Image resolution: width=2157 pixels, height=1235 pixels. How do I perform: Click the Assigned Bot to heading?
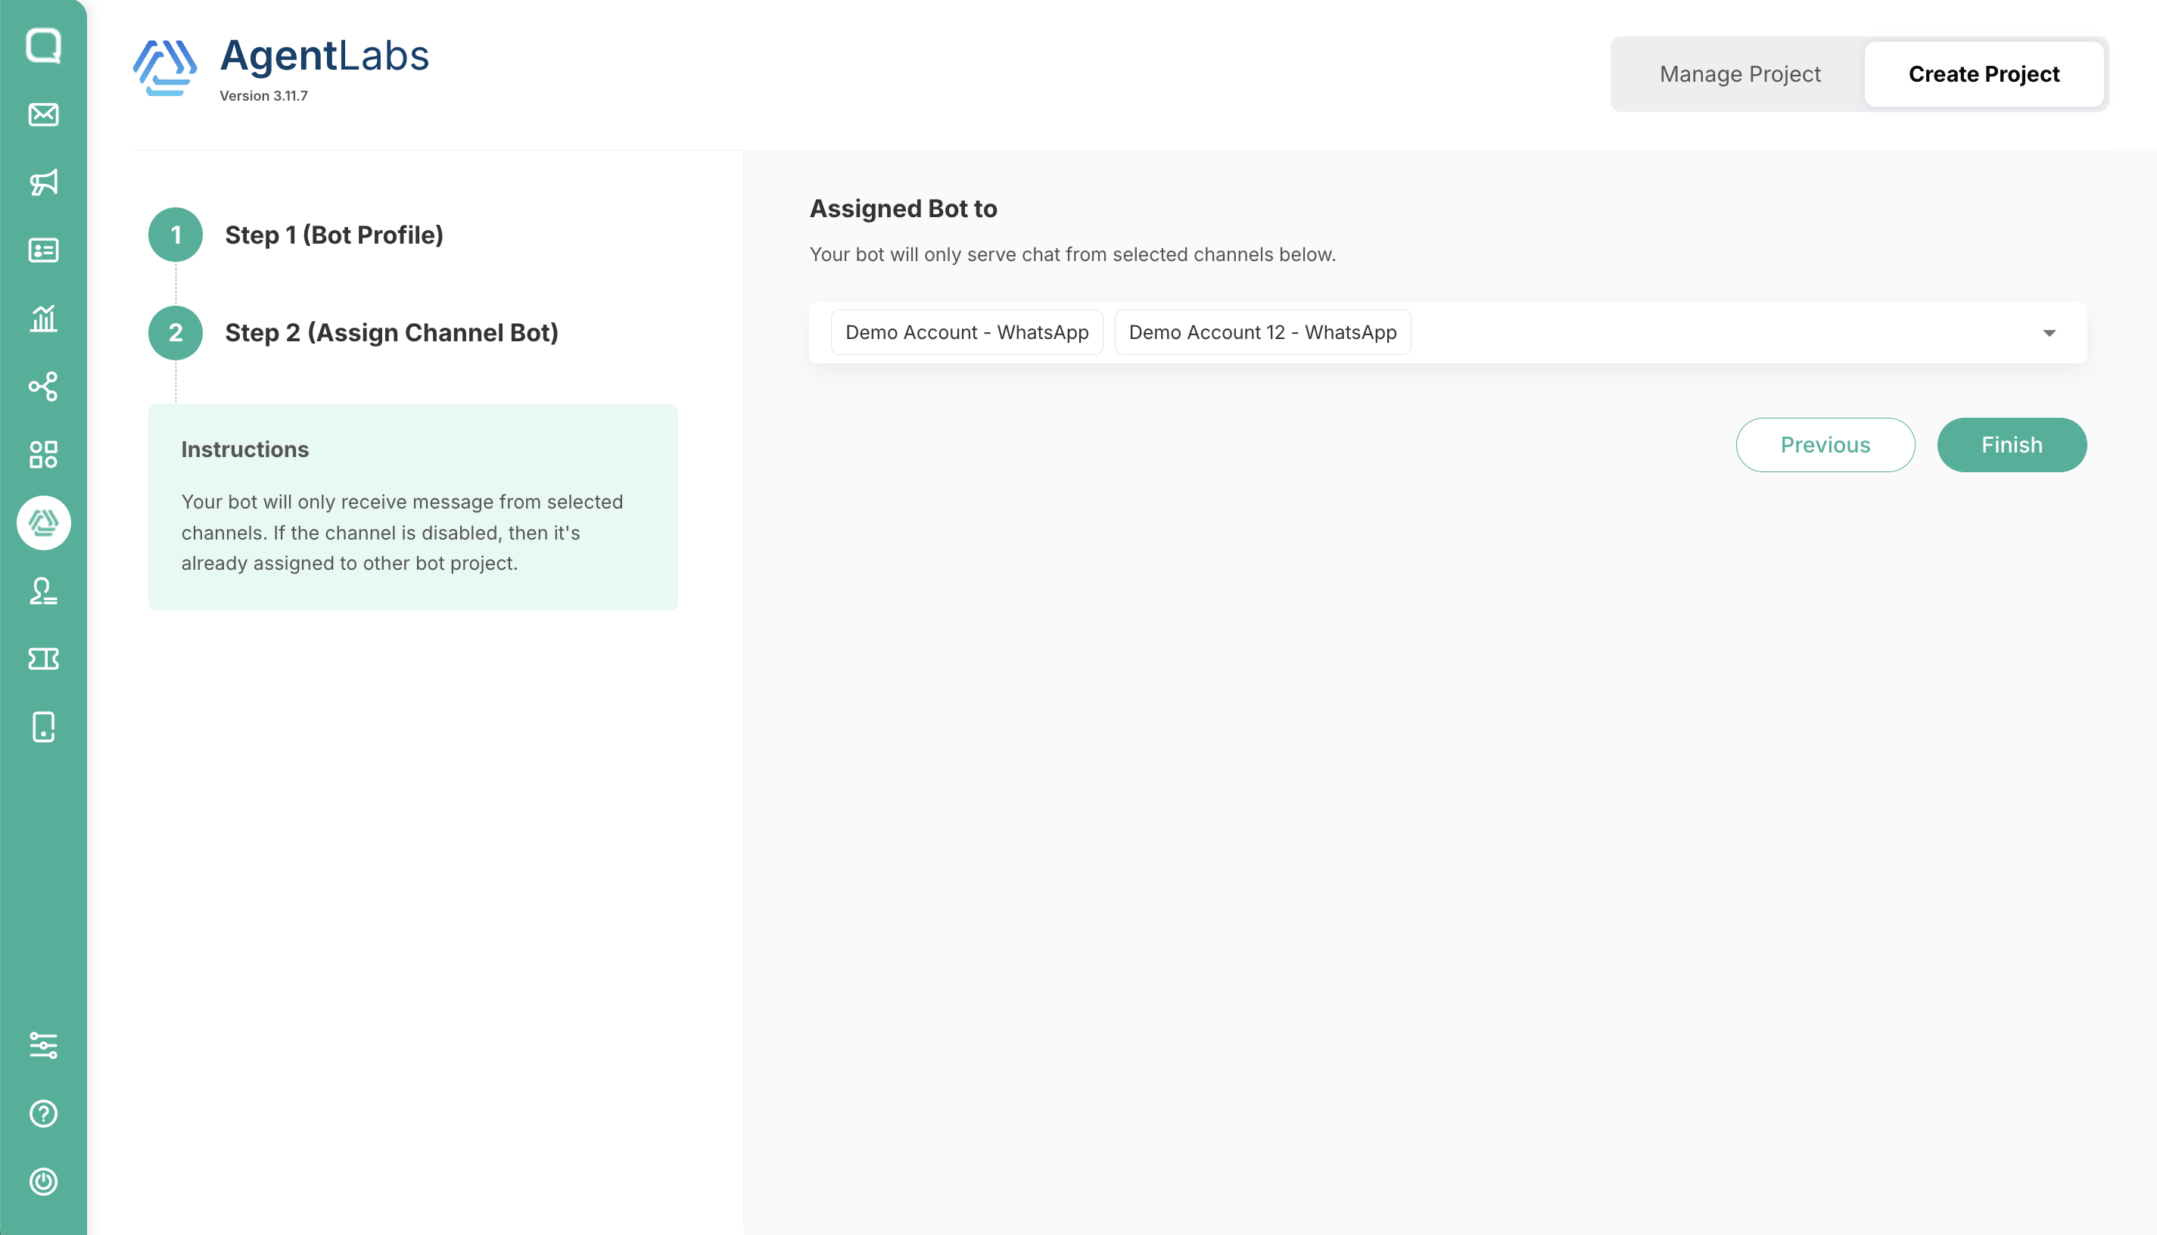(x=904, y=209)
